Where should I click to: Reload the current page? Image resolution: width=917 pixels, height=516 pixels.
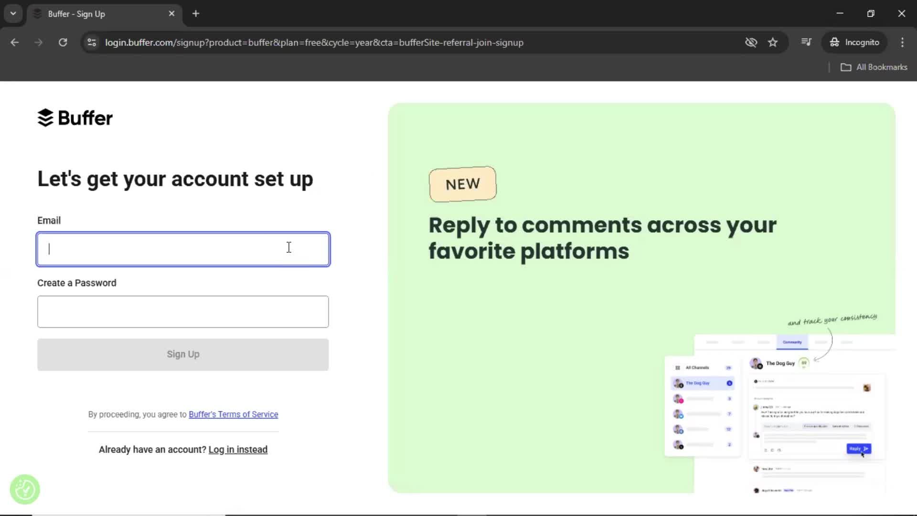tap(63, 43)
